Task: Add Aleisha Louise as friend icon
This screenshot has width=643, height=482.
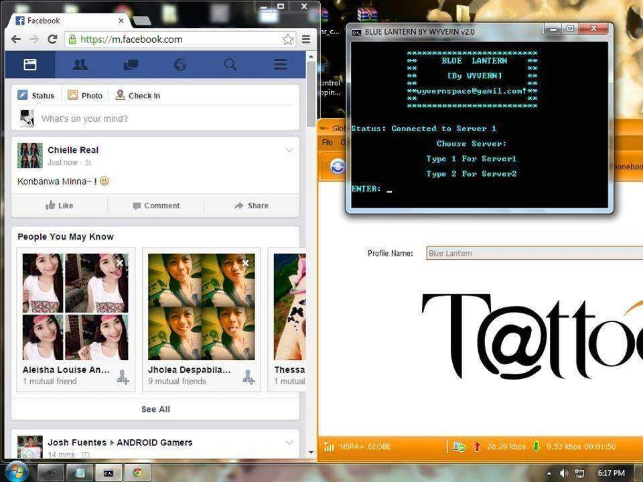Action: (123, 377)
